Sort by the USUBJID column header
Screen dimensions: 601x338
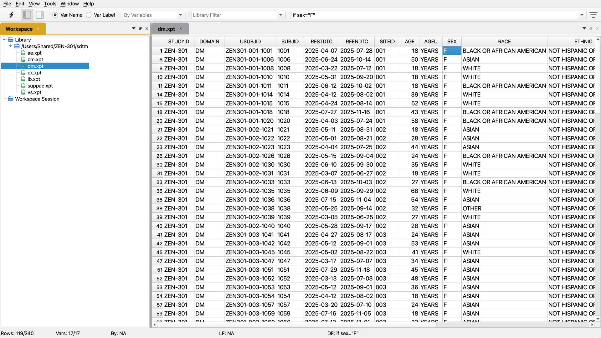pos(250,41)
